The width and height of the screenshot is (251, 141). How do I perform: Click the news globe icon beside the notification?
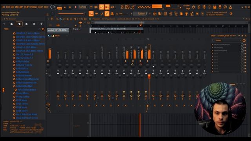(x=231, y=14)
